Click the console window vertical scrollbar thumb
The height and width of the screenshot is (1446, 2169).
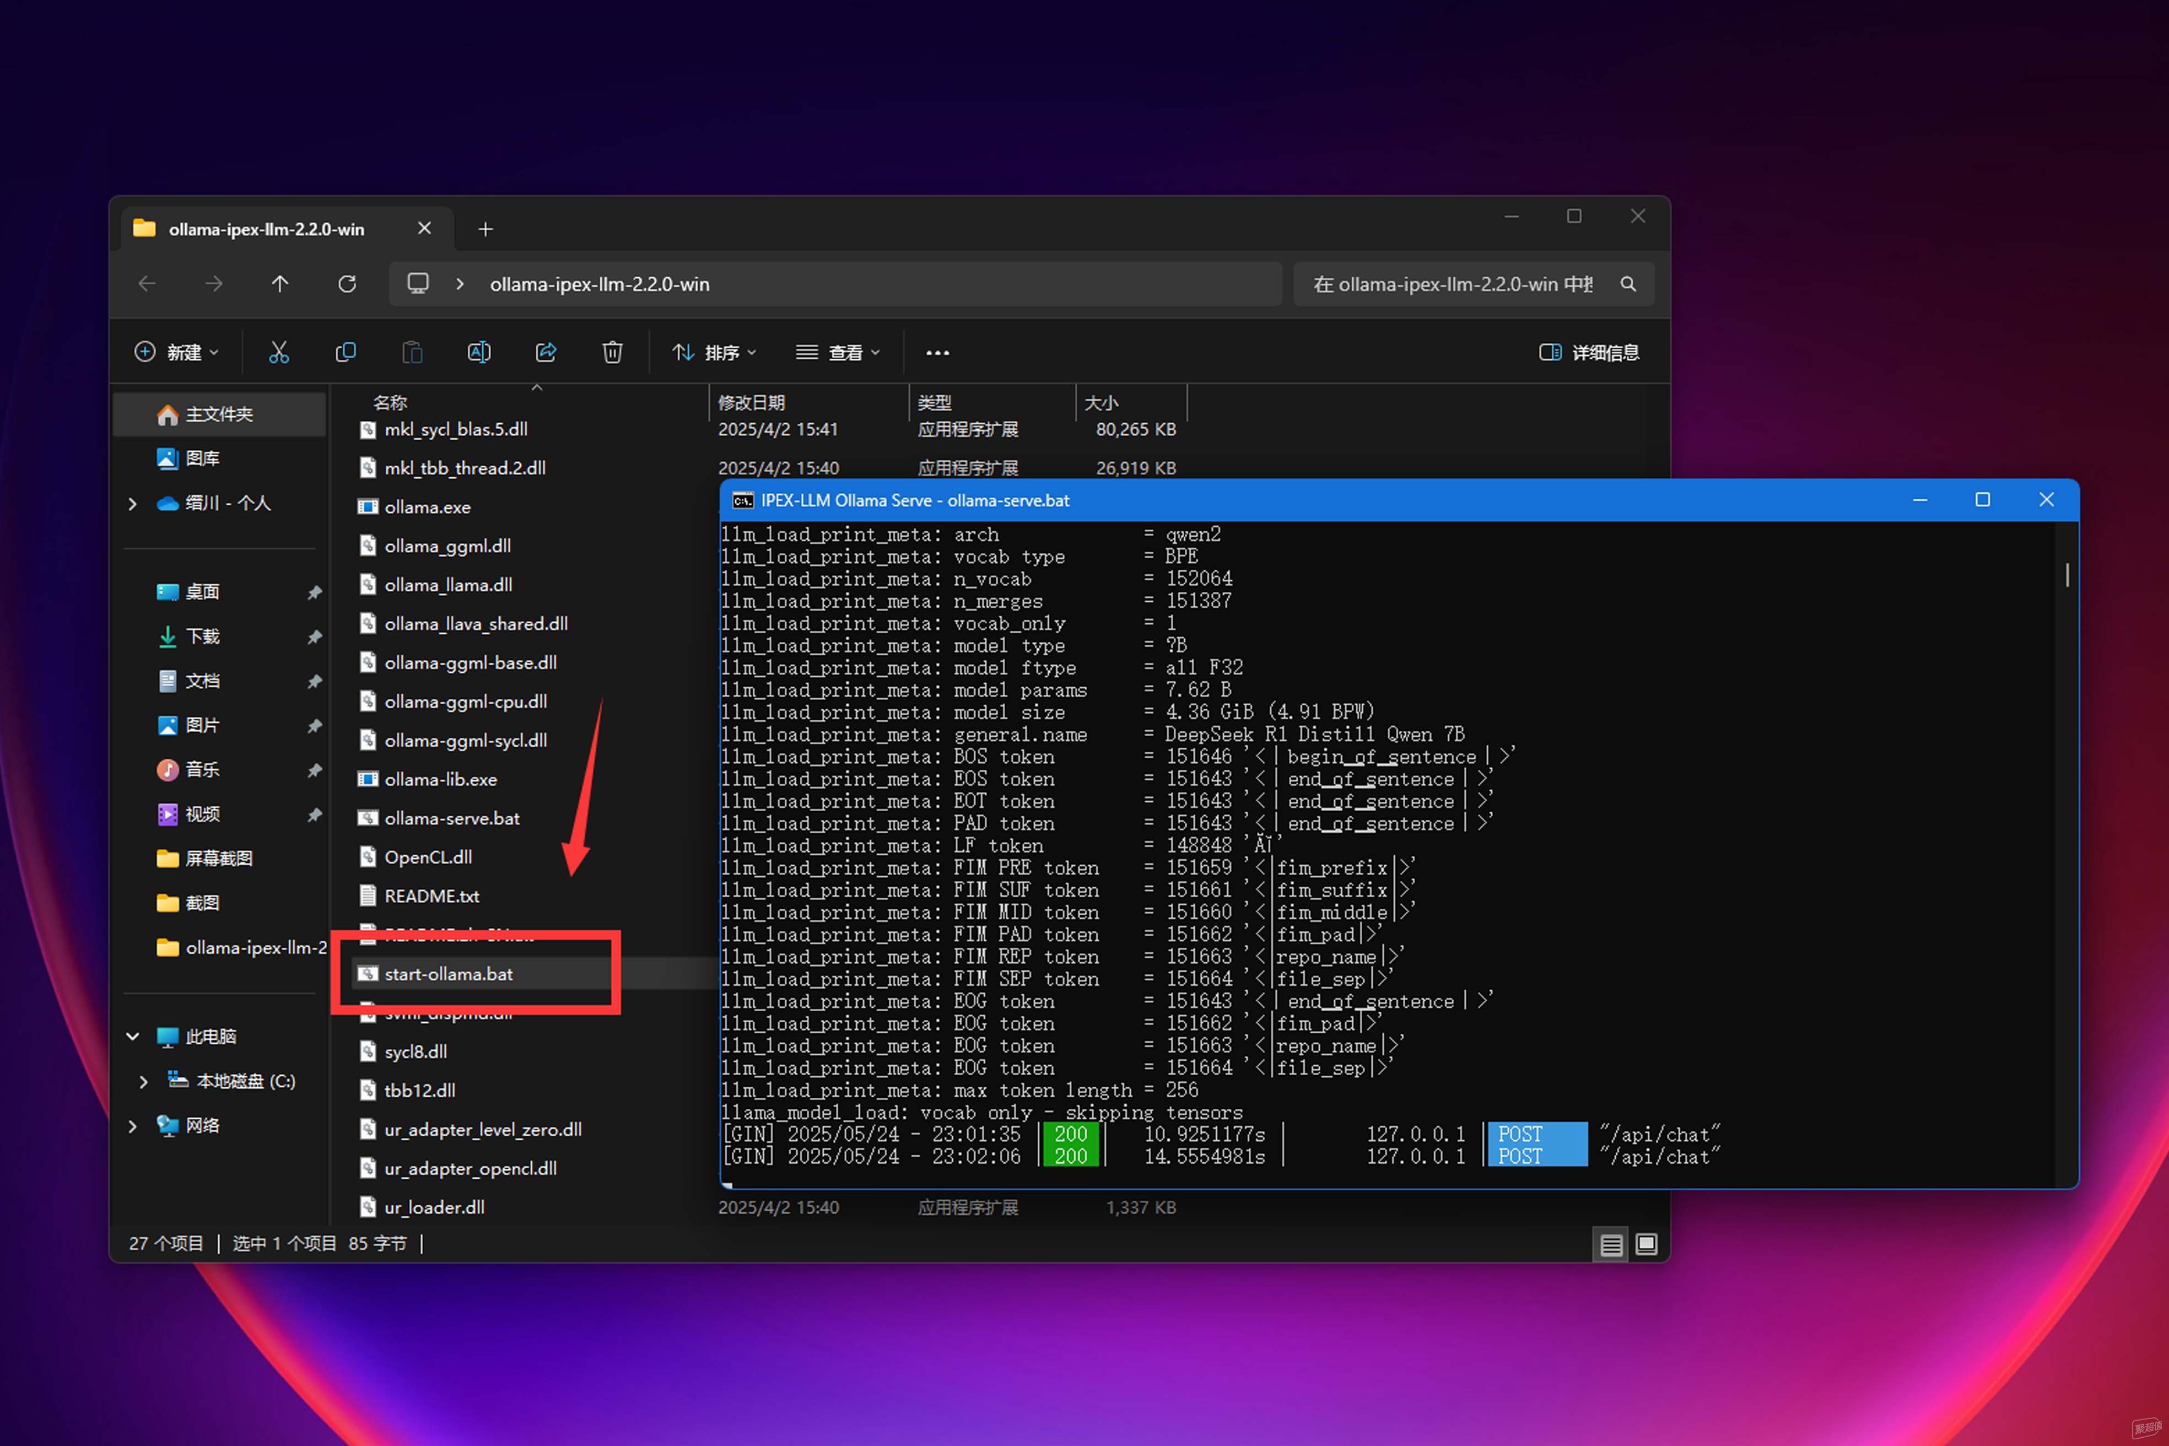point(2068,575)
